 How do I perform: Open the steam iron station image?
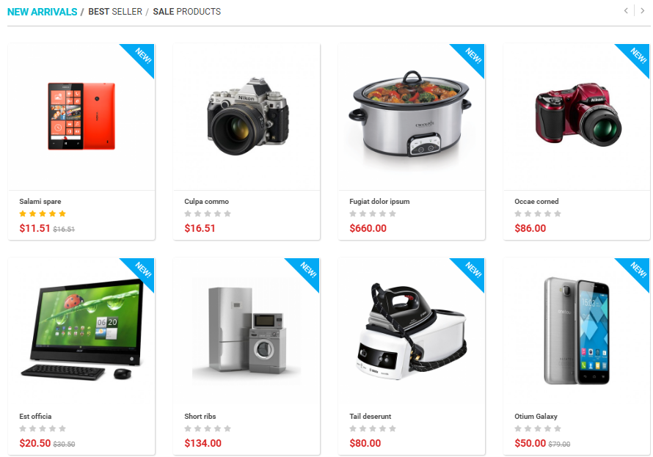click(x=412, y=331)
